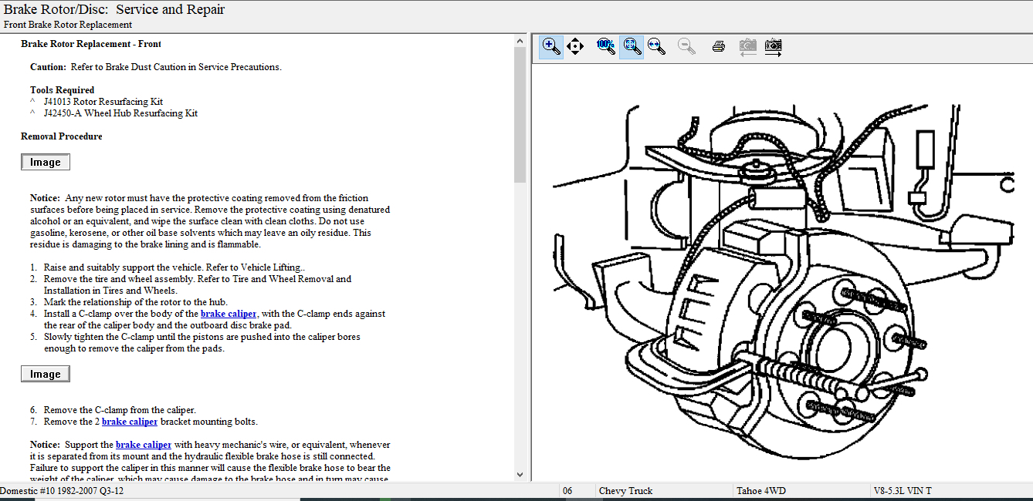1033x501 pixels.
Task: Open brake caliper link in step 7
Action: (130, 422)
